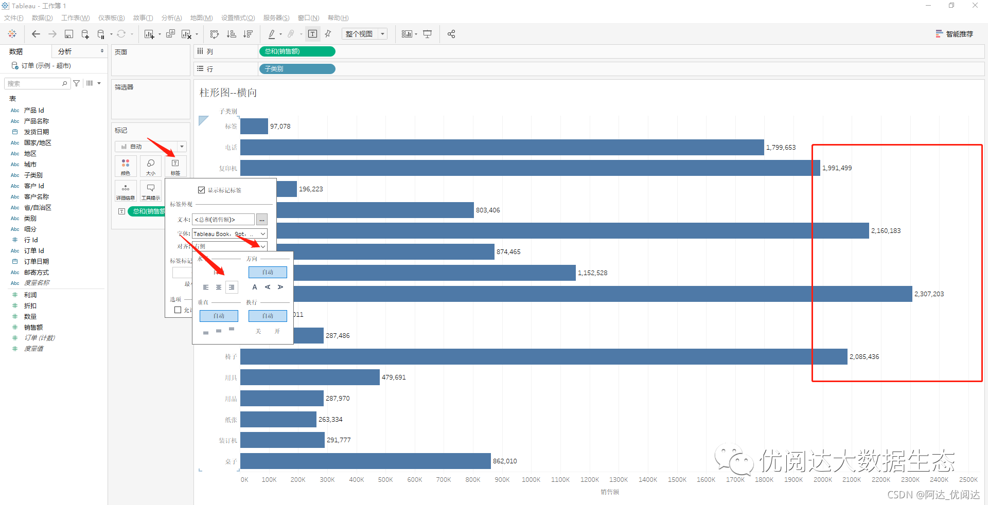This screenshot has height=505, width=988.
Task: Click the 智能推荐 Show Me button
Action: (x=954, y=34)
